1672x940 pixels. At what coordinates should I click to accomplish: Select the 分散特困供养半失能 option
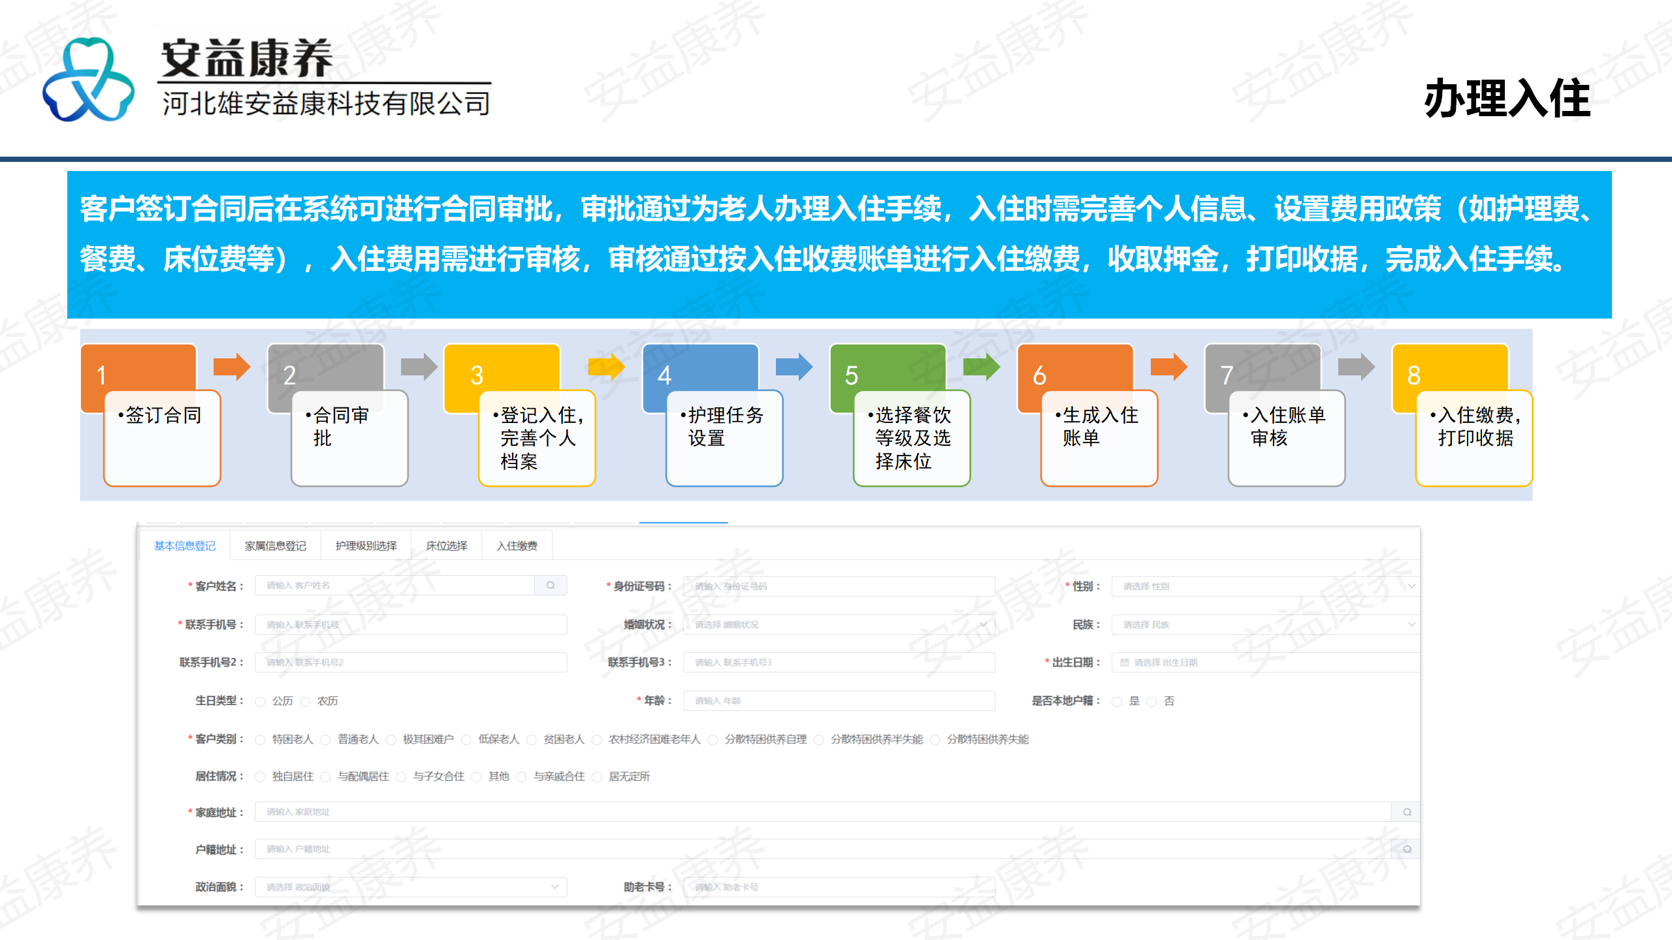pyautogui.click(x=819, y=740)
